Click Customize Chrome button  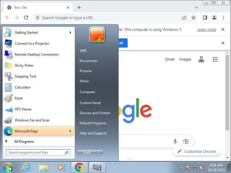[197, 152]
